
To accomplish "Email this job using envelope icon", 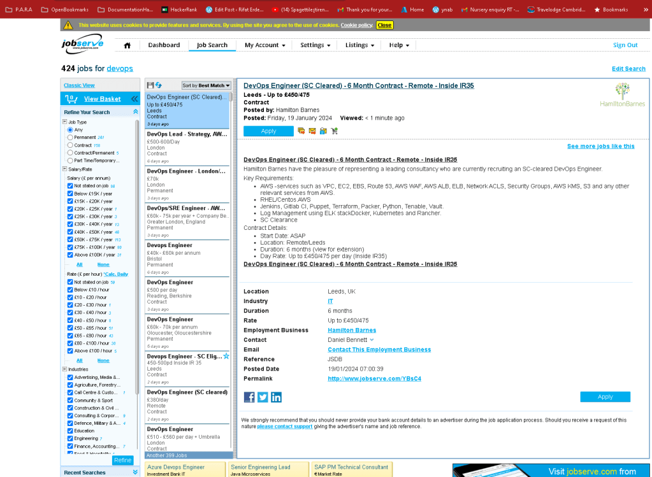I will (312, 131).
